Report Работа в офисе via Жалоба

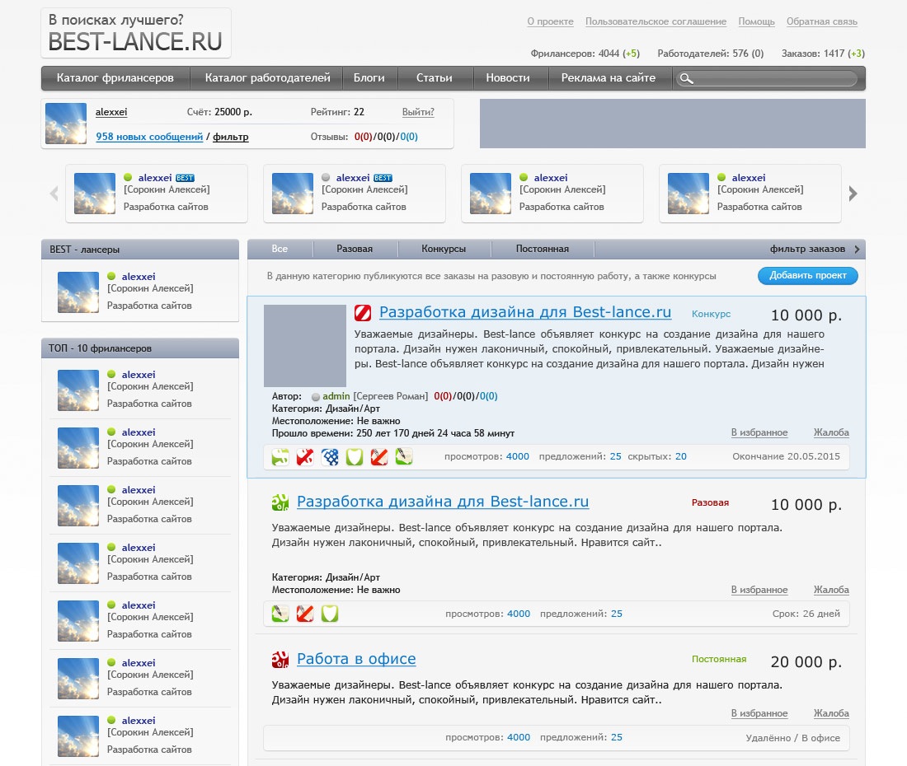pyautogui.click(x=831, y=713)
